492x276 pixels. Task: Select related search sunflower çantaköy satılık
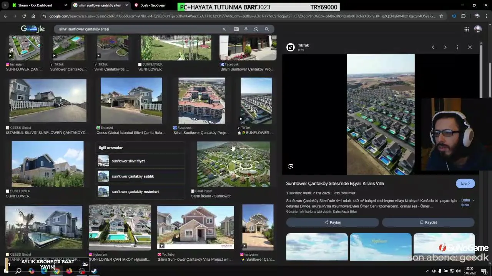140,176
